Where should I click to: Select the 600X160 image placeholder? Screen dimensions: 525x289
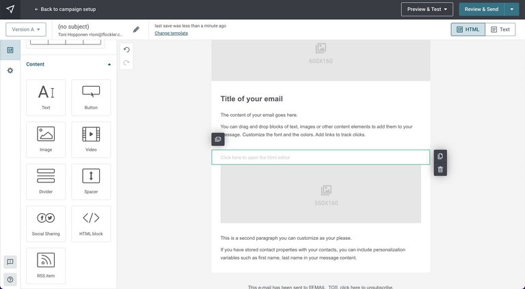click(x=321, y=60)
